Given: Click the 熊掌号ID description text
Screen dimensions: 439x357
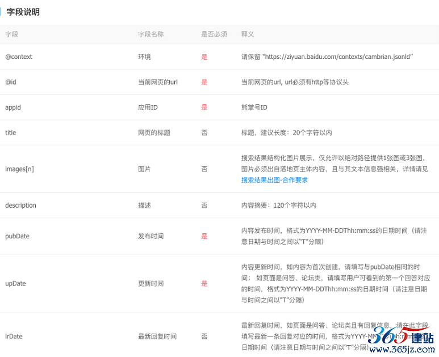Looking at the screenshot, I should (x=254, y=107).
